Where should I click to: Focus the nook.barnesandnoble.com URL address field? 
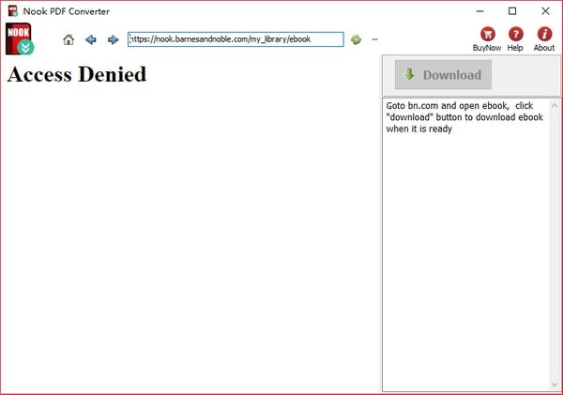coord(235,39)
